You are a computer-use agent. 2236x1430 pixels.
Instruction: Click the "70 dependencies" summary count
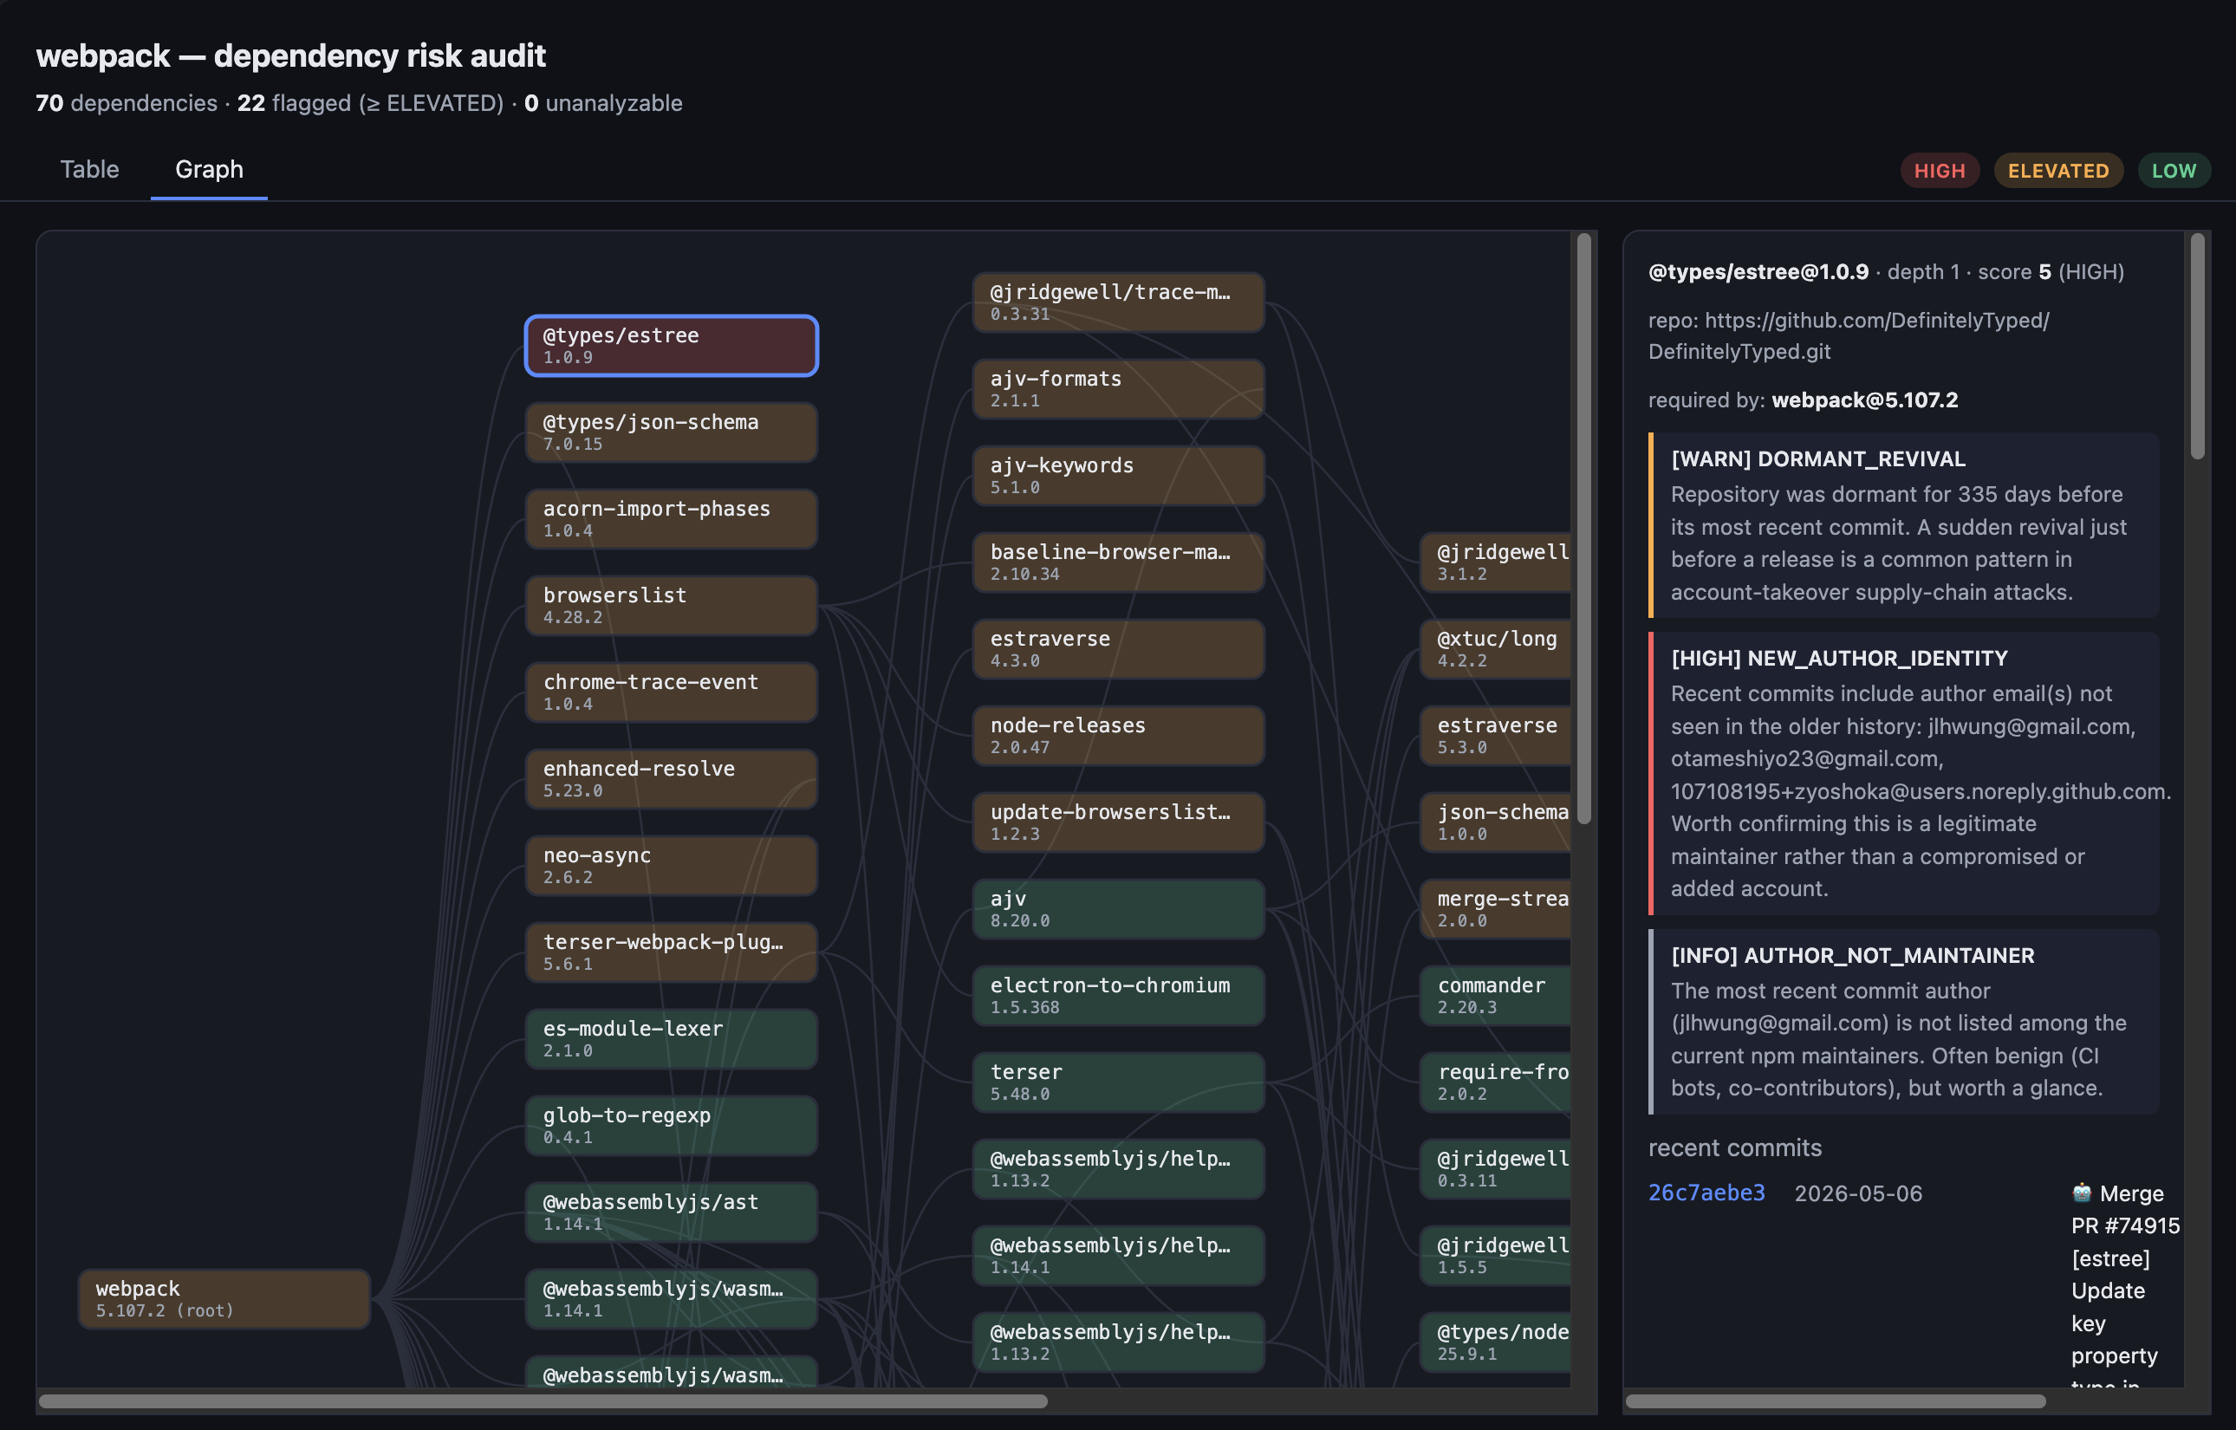click(x=127, y=102)
